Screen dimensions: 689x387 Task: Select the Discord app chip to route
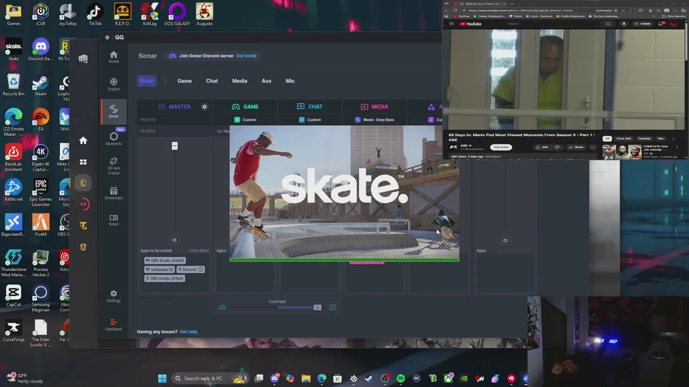coord(191,269)
